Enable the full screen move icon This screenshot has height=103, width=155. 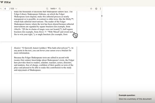coord(91,8)
